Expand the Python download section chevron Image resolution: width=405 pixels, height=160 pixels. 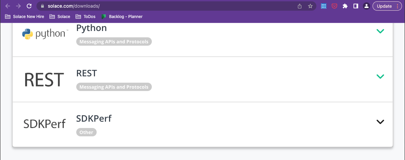pyautogui.click(x=380, y=31)
